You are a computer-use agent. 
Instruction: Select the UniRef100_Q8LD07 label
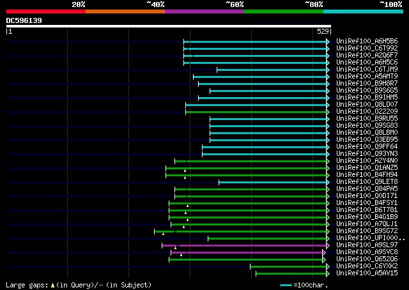367,105
